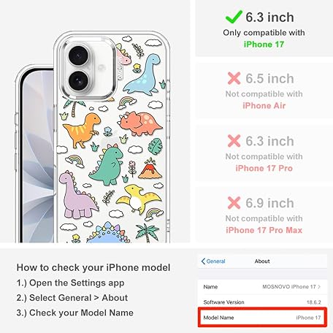Open the Software Version row
Viewport: 333px width, 333px height.
pos(262,302)
